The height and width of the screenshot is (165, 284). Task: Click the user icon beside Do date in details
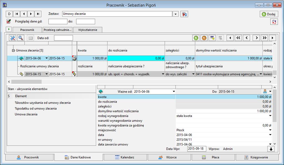point(265,91)
